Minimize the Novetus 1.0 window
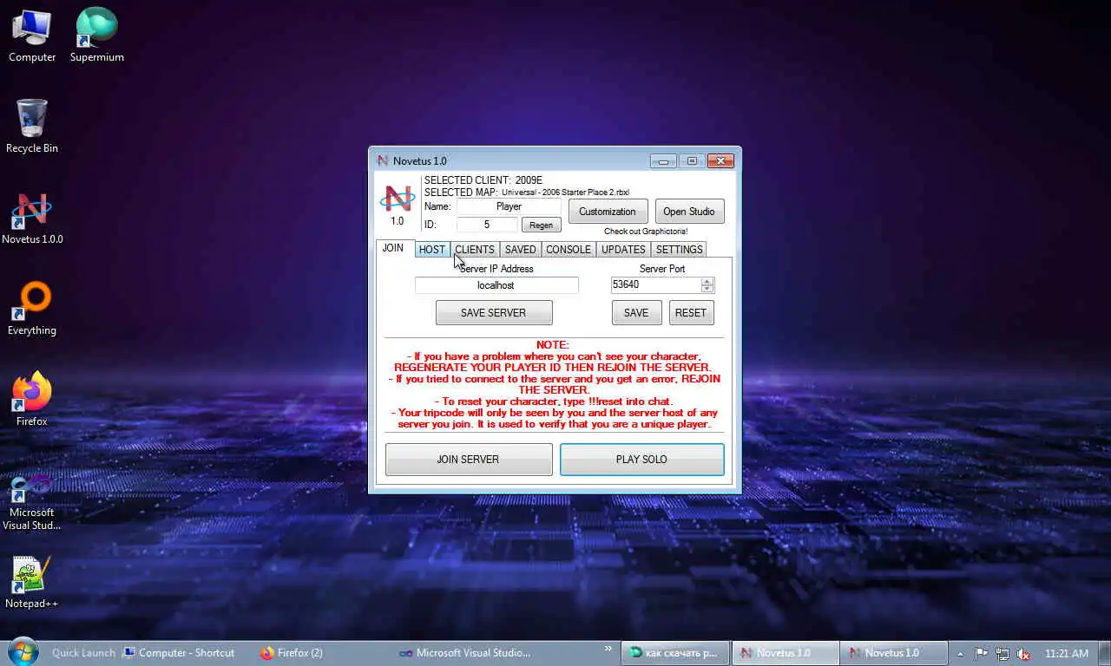Screen dimensions: 1111x666 click(x=663, y=161)
